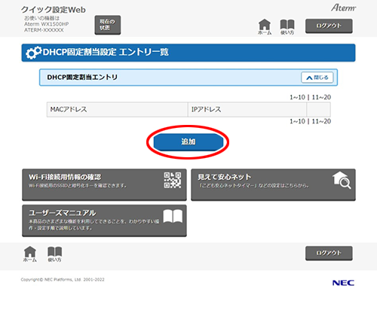Viewport: 377px width, 310px height.
Task: Select the upper 1~10 page link
Action: tap(297, 97)
